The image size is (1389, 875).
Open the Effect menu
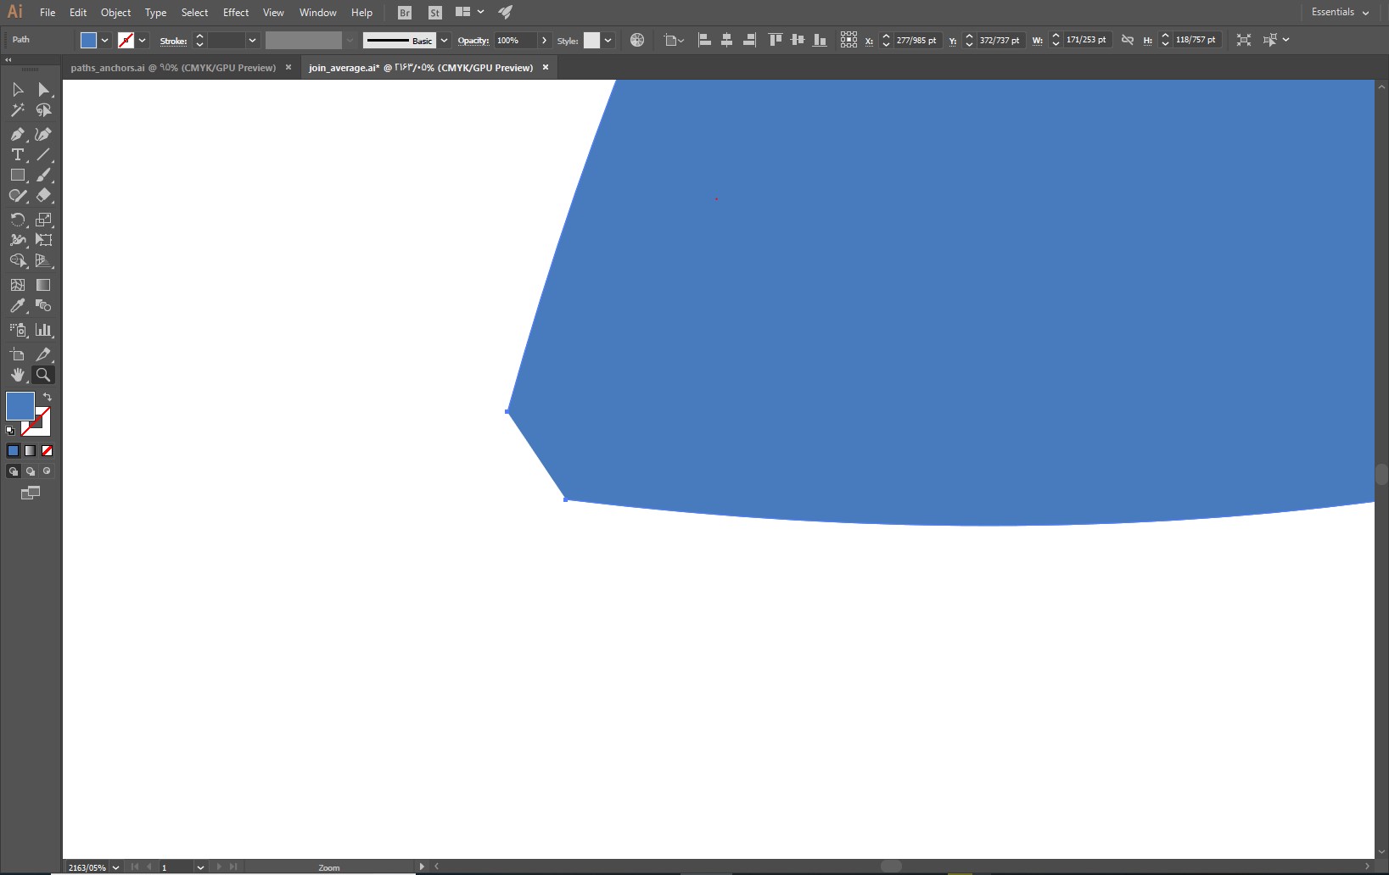[x=236, y=13]
